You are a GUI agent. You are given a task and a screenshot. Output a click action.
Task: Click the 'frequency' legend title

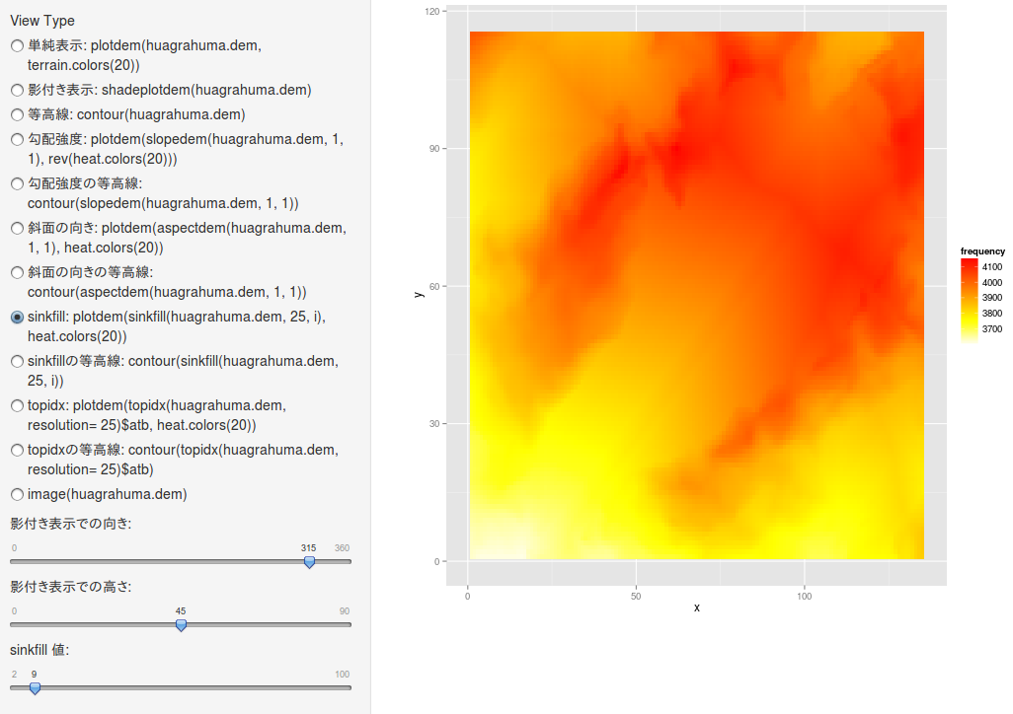coord(982,251)
